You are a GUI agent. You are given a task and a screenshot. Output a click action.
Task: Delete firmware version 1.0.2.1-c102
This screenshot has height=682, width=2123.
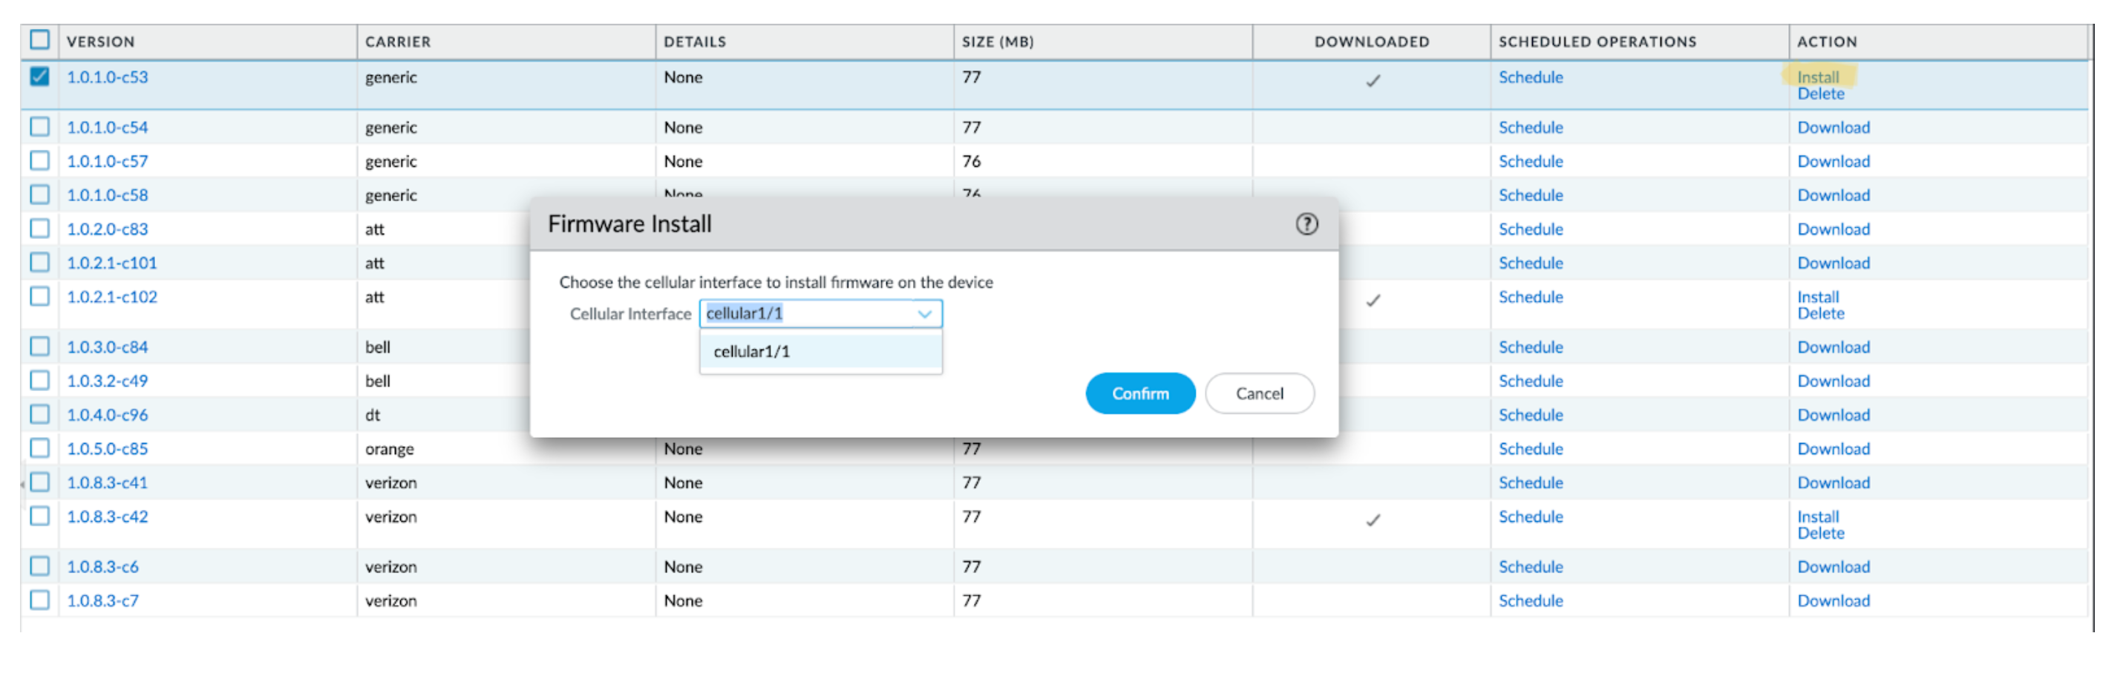pos(1821,314)
